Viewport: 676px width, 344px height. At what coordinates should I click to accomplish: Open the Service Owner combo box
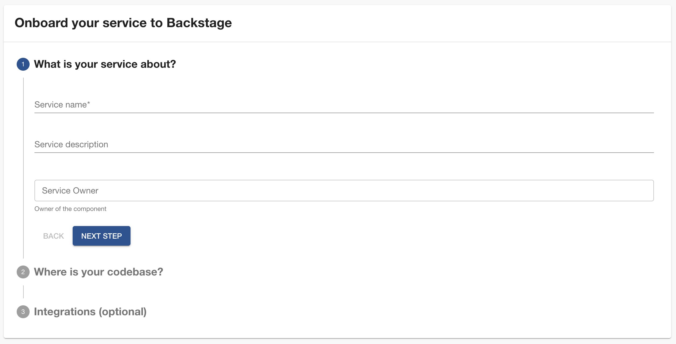click(x=344, y=191)
